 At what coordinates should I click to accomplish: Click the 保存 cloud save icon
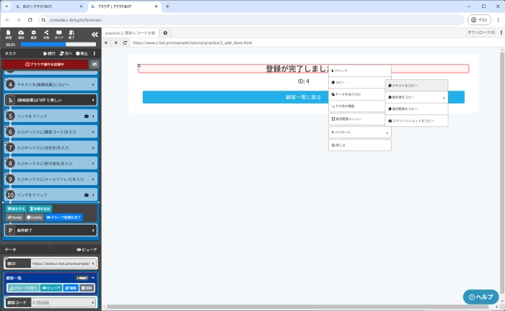tap(21, 34)
